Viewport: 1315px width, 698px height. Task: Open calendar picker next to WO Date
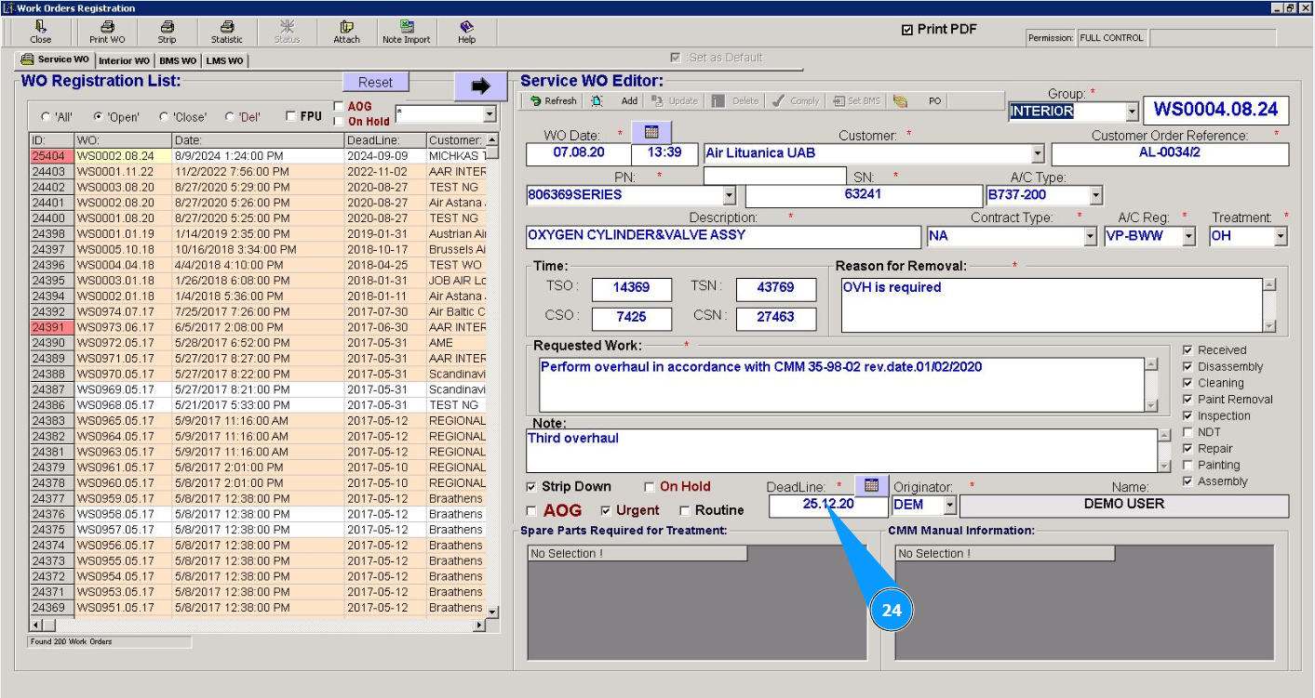(651, 132)
